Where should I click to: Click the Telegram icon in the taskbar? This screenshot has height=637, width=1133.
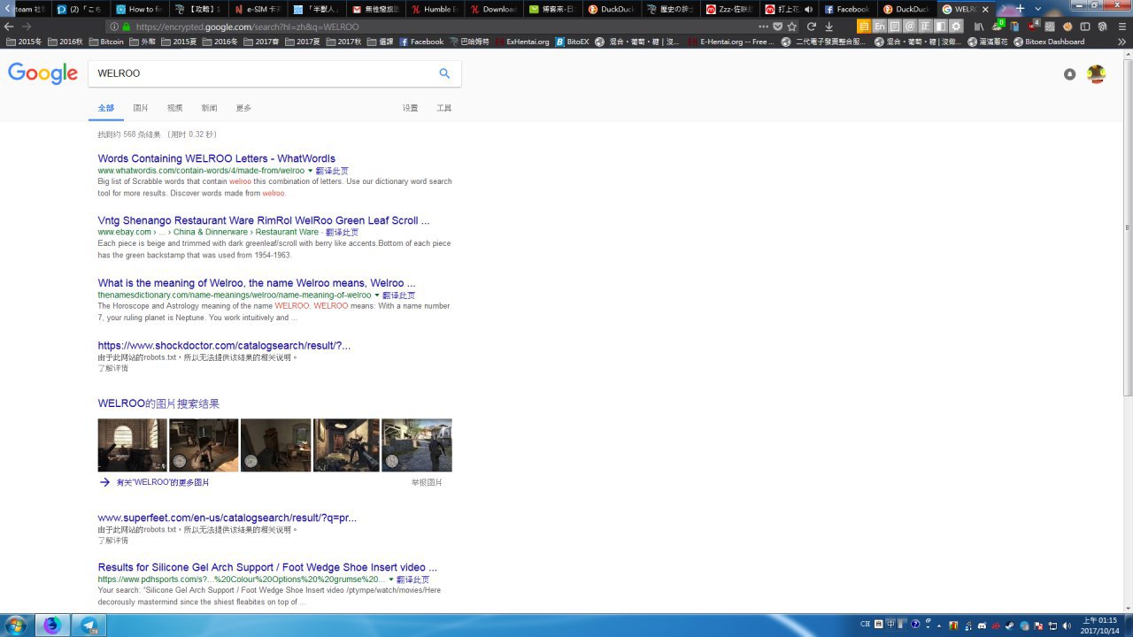click(89, 625)
